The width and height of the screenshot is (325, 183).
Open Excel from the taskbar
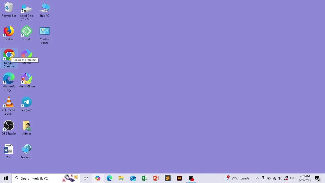144,178
